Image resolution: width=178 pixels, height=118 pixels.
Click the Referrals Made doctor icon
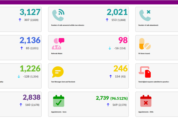[58, 44]
